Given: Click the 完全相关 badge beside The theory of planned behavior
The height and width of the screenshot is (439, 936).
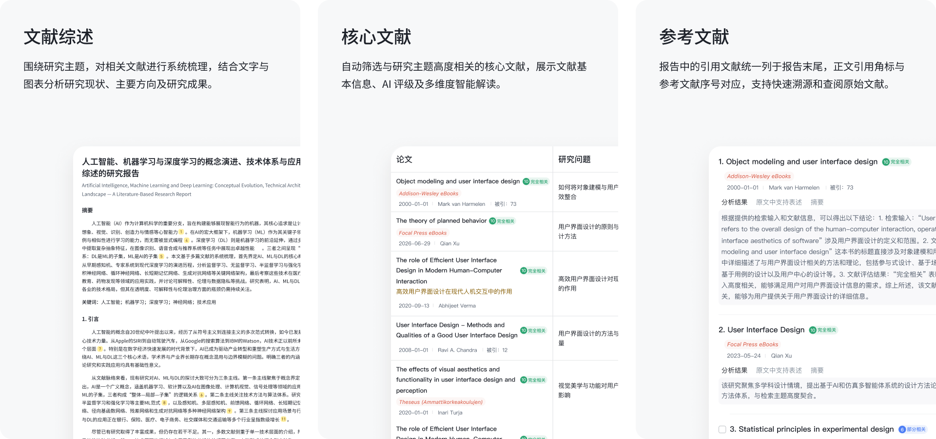Looking at the screenshot, I should pyautogui.click(x=502, y=221).
